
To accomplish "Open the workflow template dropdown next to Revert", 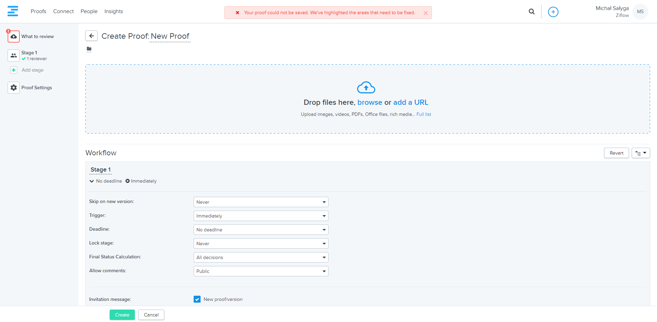I will click(640, 153).
